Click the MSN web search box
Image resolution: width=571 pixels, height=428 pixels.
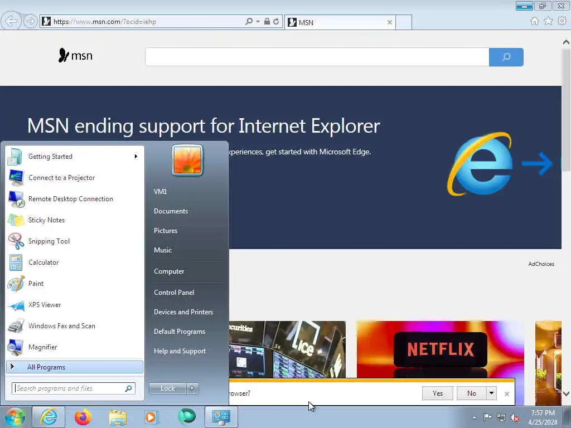point(317,57)
